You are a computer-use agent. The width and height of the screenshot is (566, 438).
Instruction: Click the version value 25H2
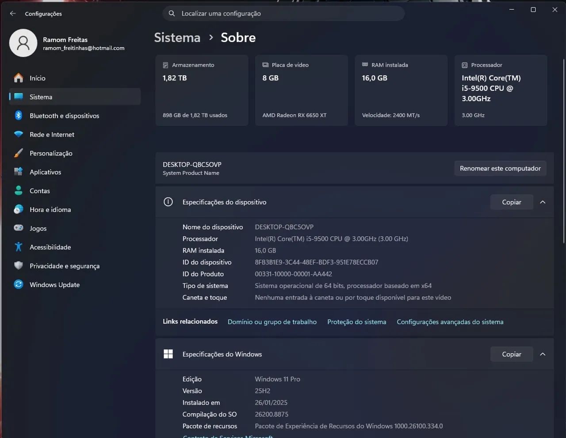(x=262, y=391)
